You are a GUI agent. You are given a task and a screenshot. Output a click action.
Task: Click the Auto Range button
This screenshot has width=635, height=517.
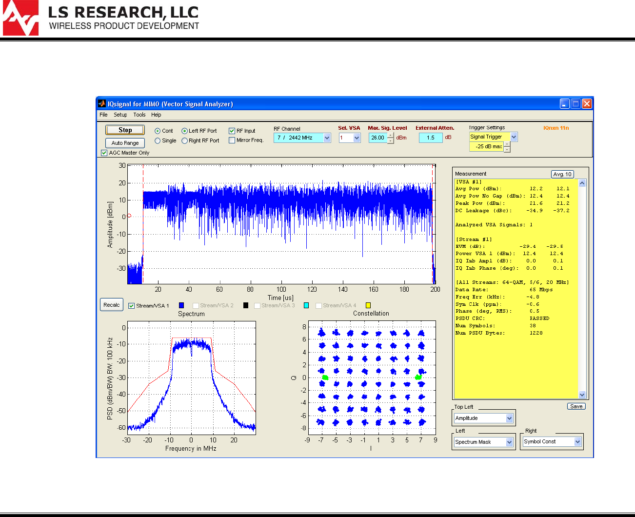click(x=125, y=143)
